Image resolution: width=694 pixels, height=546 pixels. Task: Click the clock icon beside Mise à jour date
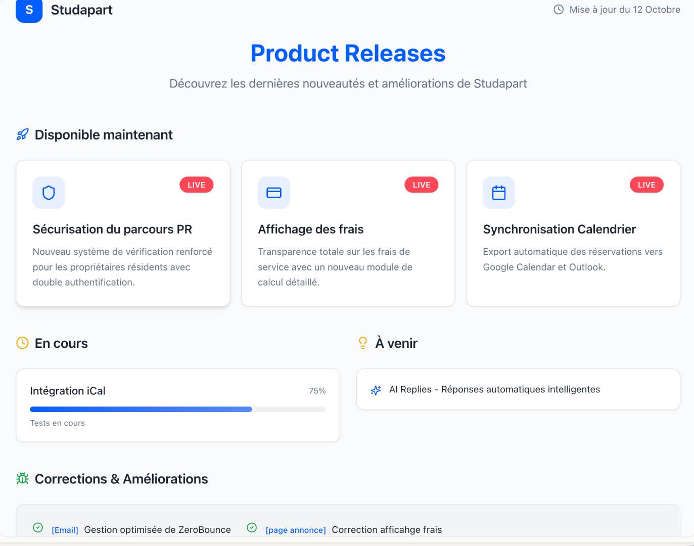tap(559, 10)
